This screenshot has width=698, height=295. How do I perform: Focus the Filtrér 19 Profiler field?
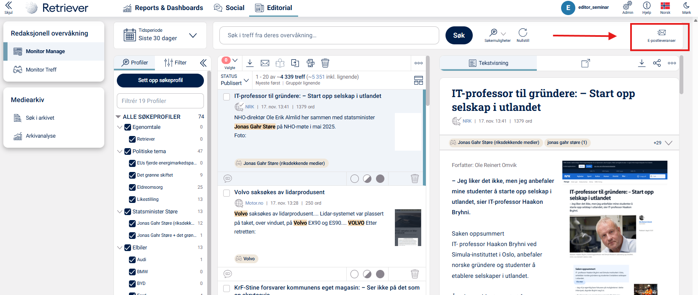tap(160, 101)
